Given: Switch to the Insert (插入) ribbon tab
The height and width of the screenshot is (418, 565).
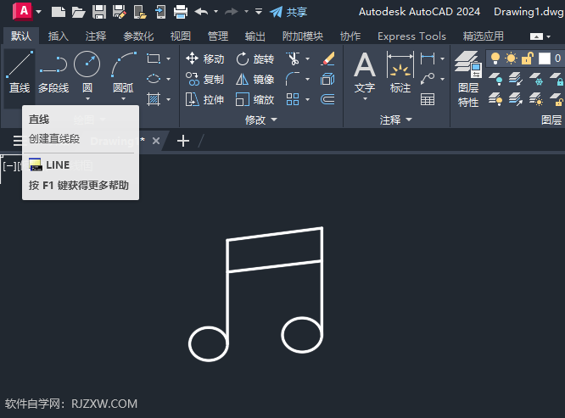Looking at the screenshot, I should tap(58, 36).
